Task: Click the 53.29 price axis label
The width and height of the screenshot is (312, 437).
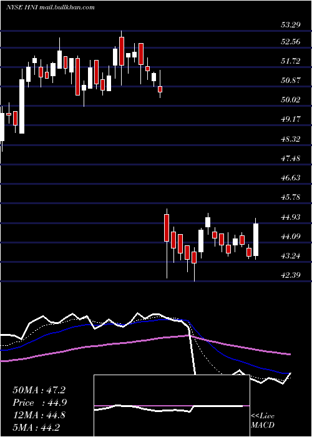Action: pyautogui.click(x=291, y=25)
